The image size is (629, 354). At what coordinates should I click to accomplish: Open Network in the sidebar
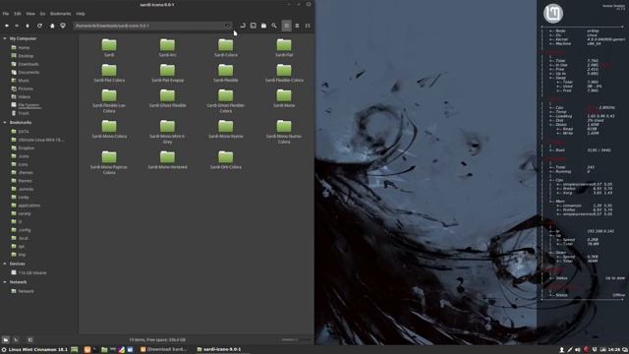click(26, 291)
